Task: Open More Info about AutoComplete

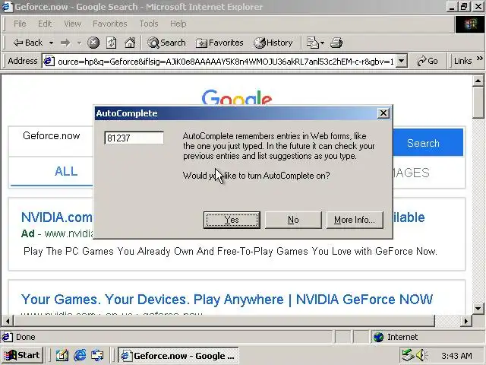Action: [x=355, y=220]
